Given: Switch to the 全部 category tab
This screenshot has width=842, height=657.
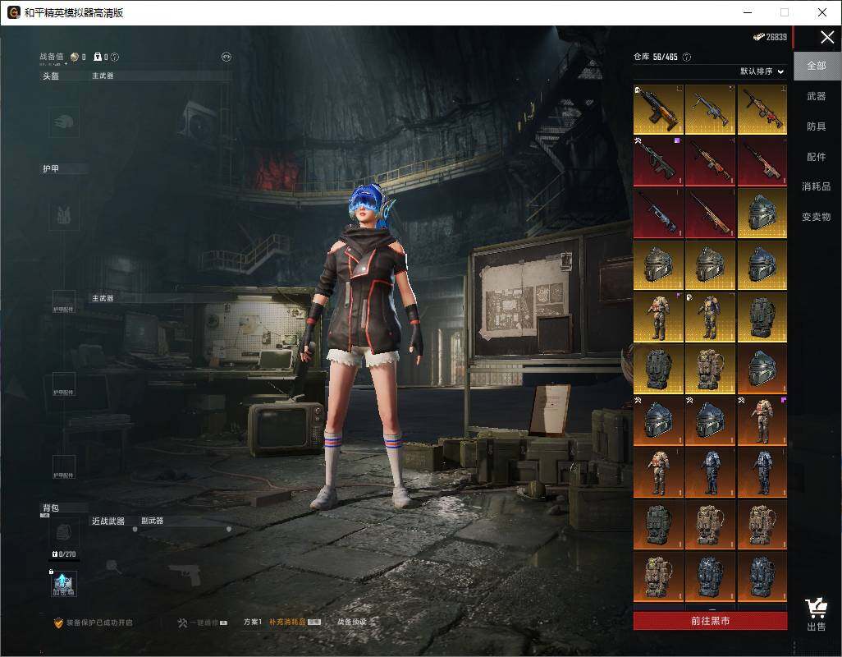Looking at the screenshot, I should pos(817,66).
